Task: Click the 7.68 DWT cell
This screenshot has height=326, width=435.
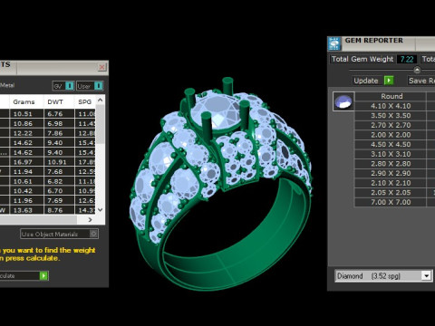Action: [59, 172]
